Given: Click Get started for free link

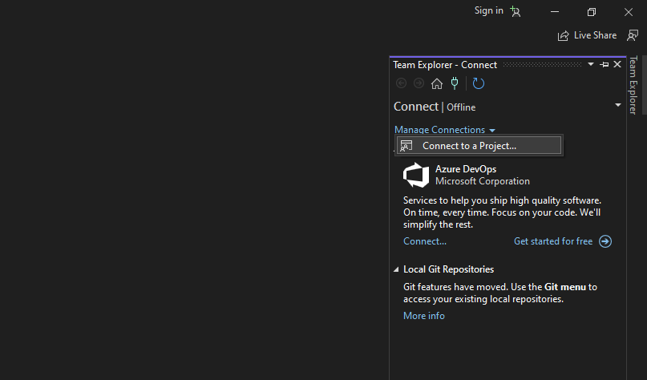Looking at the screenshot, I should (x=553, y=241).
